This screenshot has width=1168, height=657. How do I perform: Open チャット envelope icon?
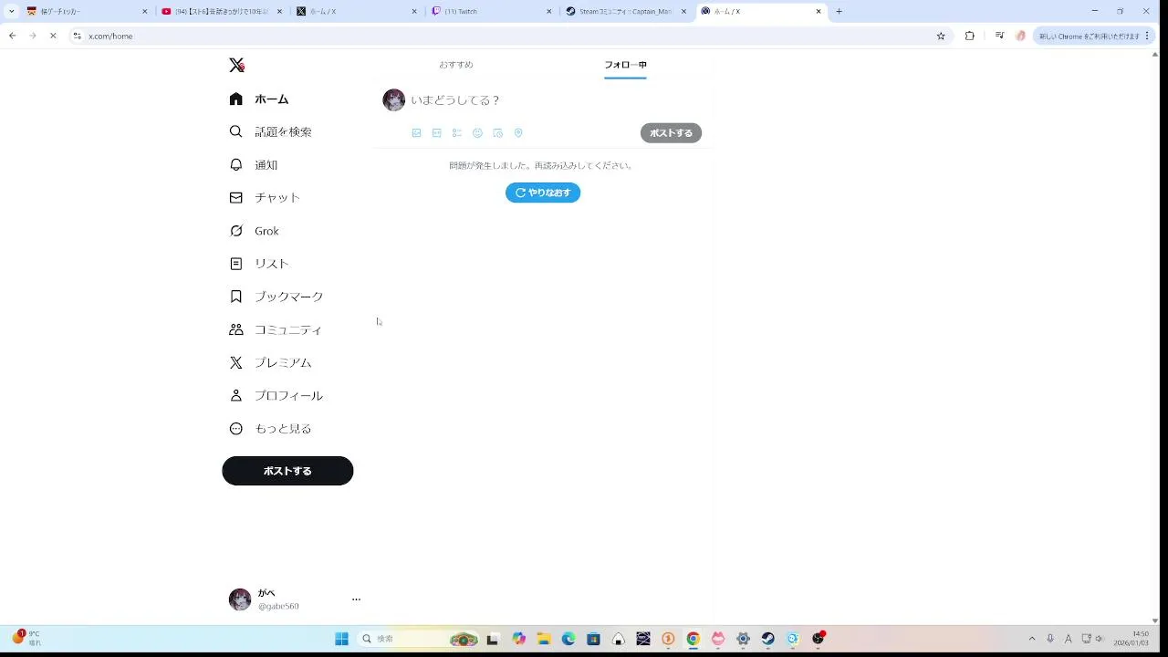tap(236, 197)
